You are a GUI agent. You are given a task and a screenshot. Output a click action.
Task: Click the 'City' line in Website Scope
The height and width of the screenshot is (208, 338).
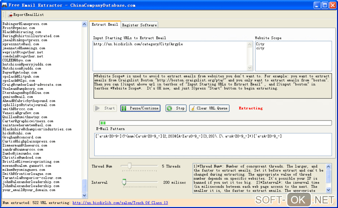pyautogui.click(x=260, y=44)
